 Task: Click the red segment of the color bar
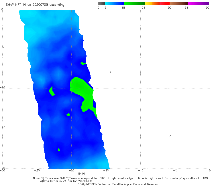[164, 3]
